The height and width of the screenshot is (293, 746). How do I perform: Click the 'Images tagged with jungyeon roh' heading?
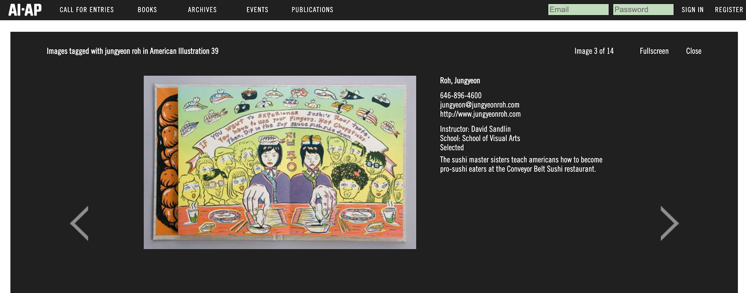pos(132,51)
